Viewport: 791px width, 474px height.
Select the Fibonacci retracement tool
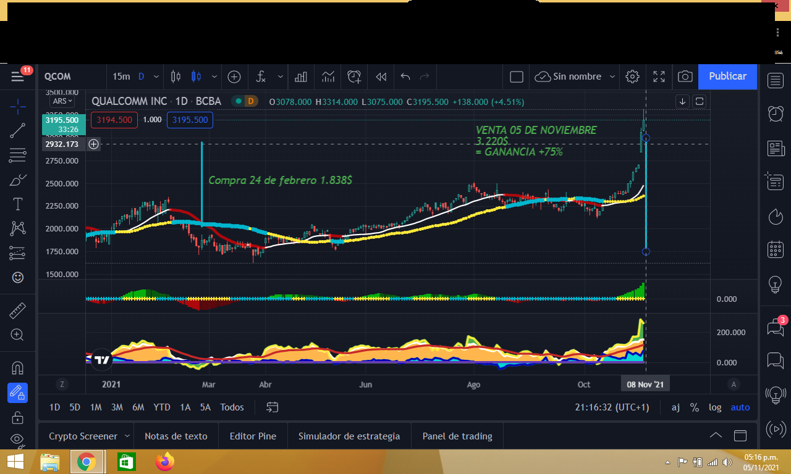[18, 156]
